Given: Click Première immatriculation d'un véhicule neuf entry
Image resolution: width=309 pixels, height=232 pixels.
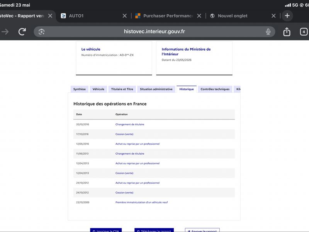Looking at the screenshot, I should [x=141, y=202].
